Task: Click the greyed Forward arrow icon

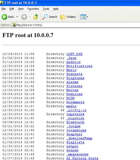Action: coord(24,17)
